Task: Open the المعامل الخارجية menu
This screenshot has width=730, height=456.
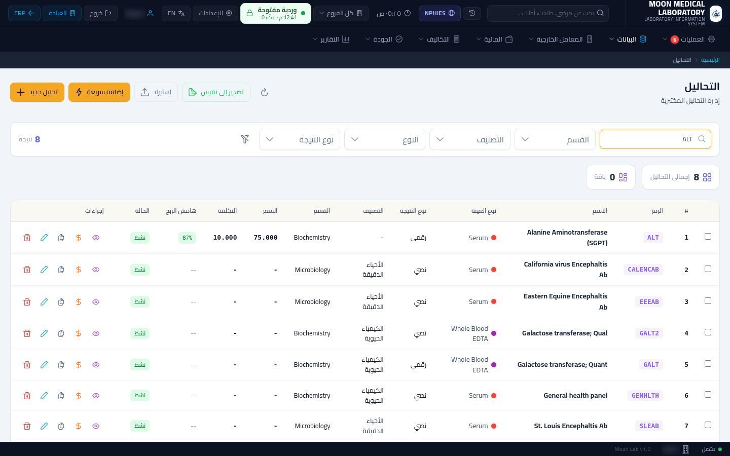Action: pyautogui.click(x=561, y=39)
